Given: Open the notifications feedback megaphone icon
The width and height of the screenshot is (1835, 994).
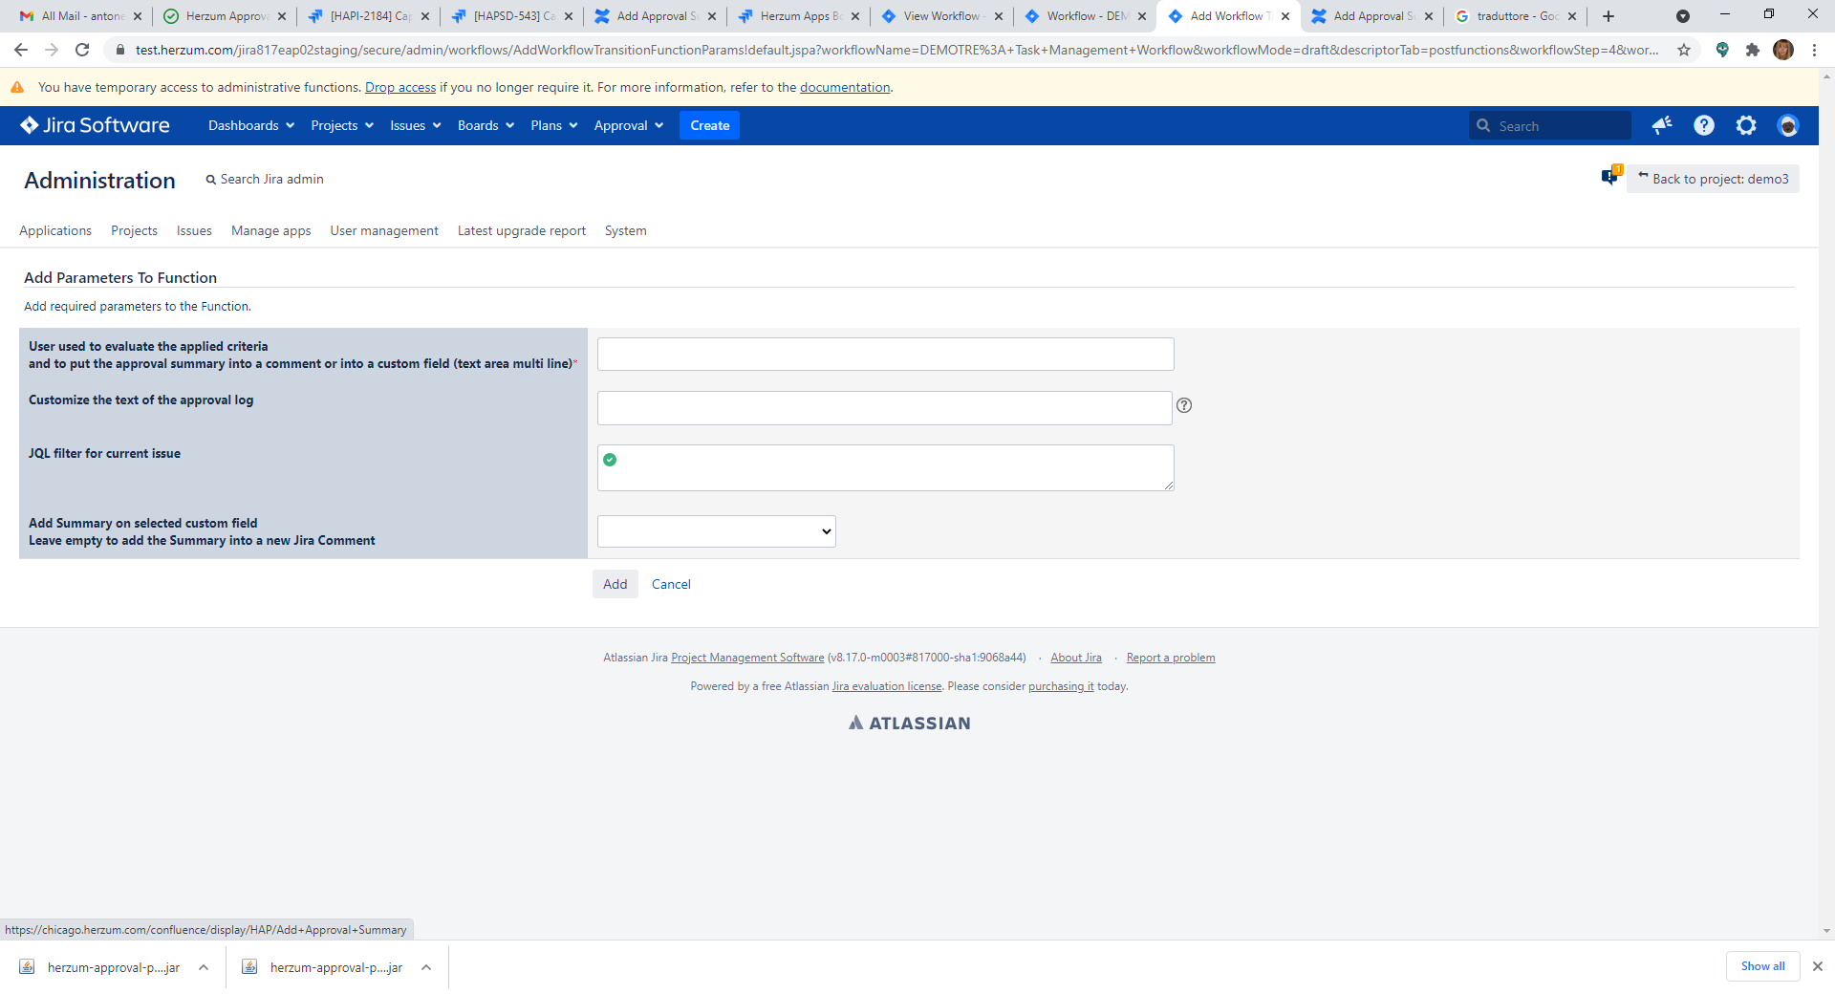Looking at the screenshot, I should 1662,125.
